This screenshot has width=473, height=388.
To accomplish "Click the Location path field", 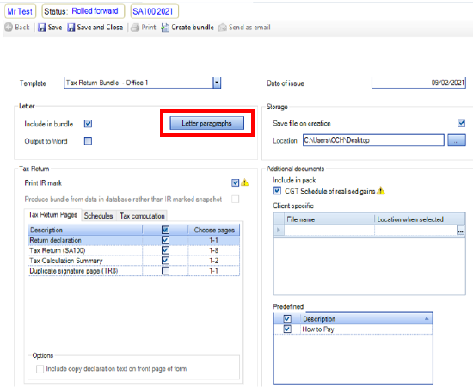I will [373, 140].
